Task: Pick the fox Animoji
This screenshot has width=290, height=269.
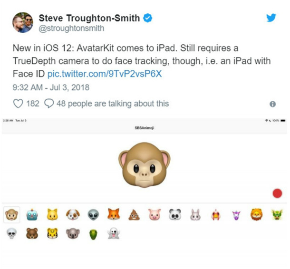Action: click(114, 214)
